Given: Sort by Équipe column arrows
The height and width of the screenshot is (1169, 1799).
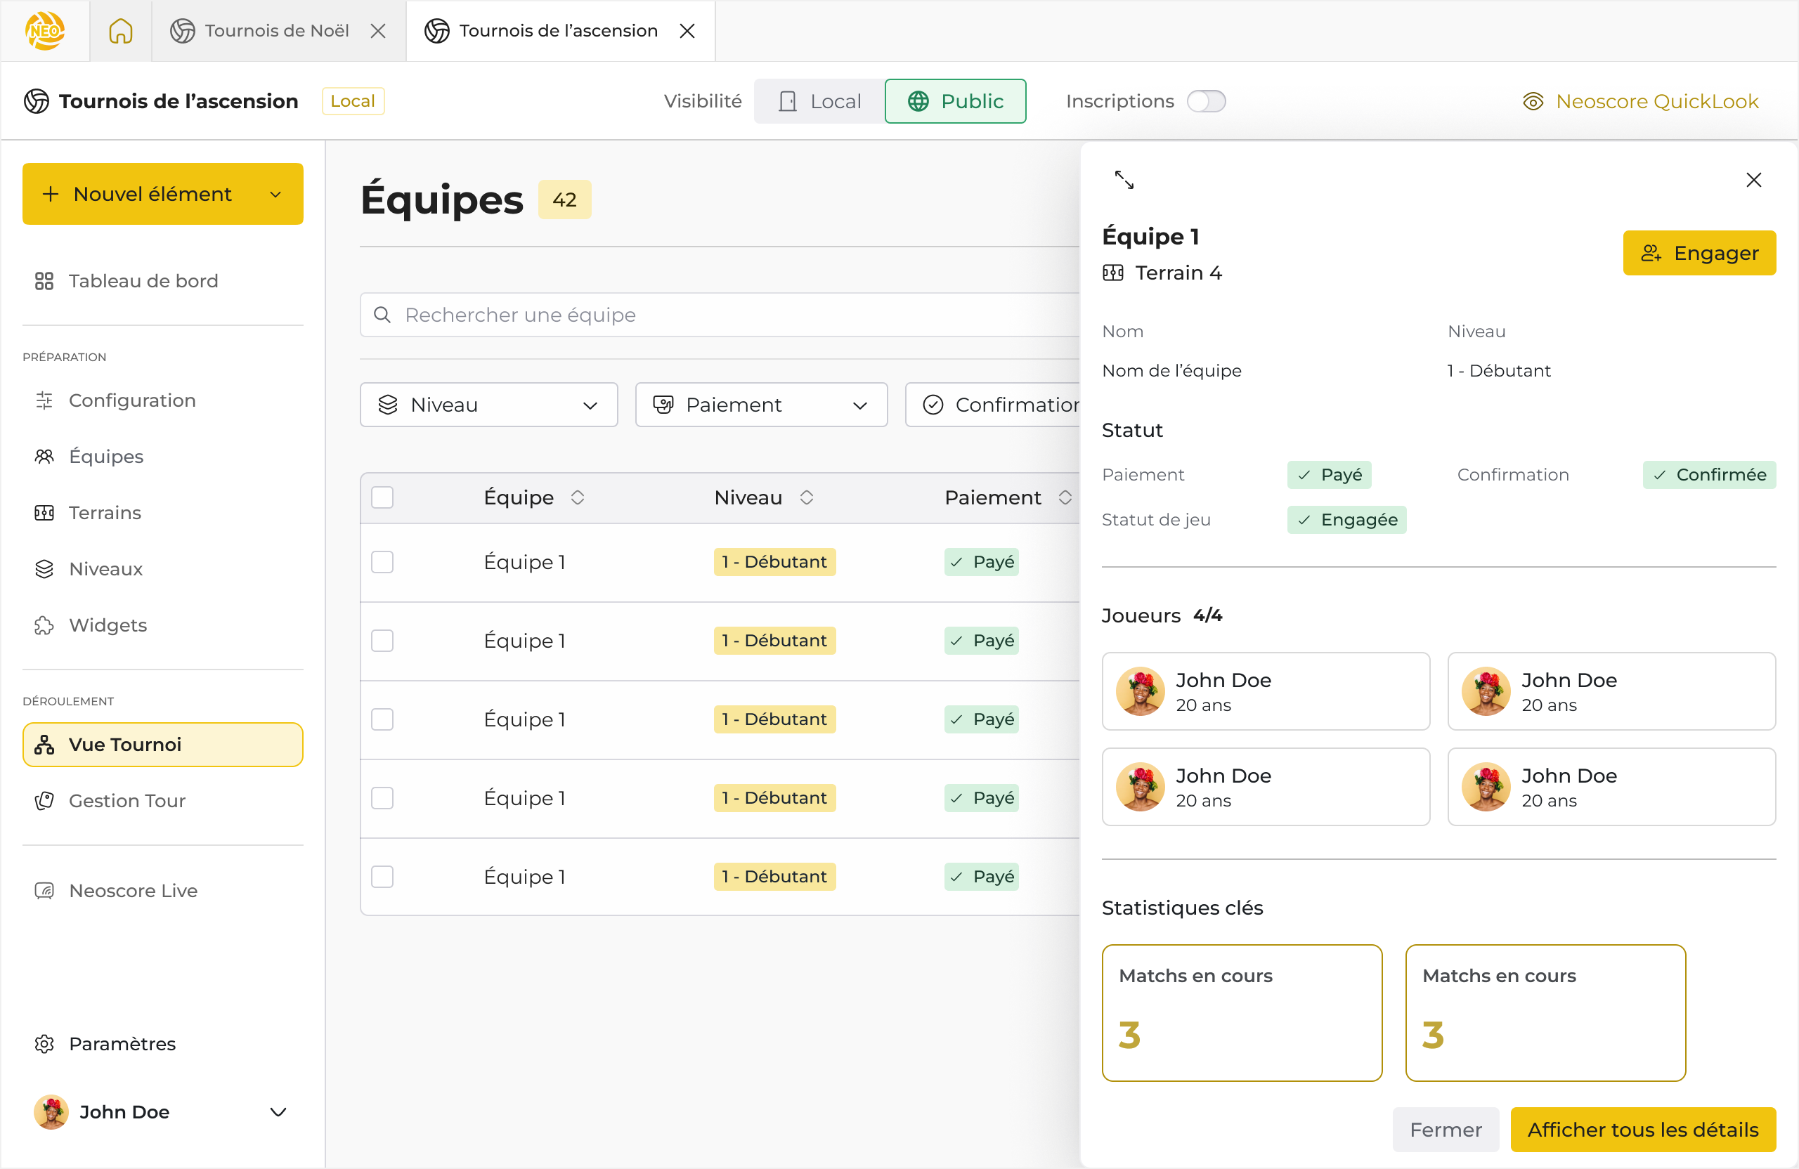Looking at the screenshot, I should 578,497.
